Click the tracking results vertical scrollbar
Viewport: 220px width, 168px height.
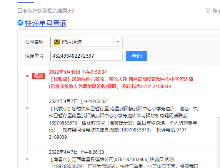(x=218, y=91)
